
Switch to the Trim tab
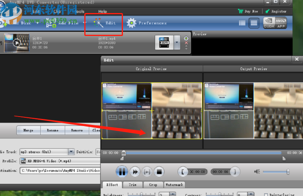point(133,185)
